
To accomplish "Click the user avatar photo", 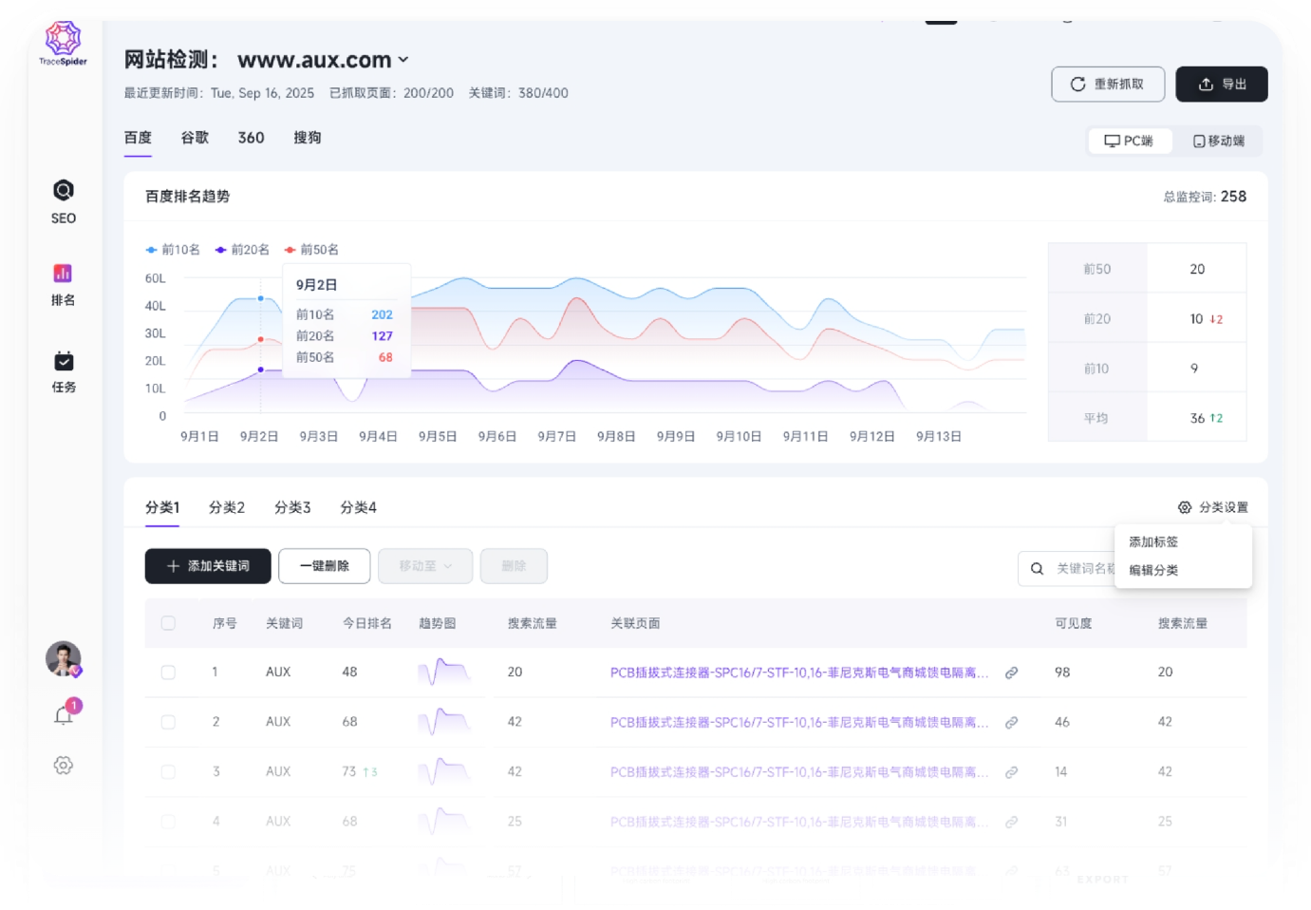I will pos(64,658).
